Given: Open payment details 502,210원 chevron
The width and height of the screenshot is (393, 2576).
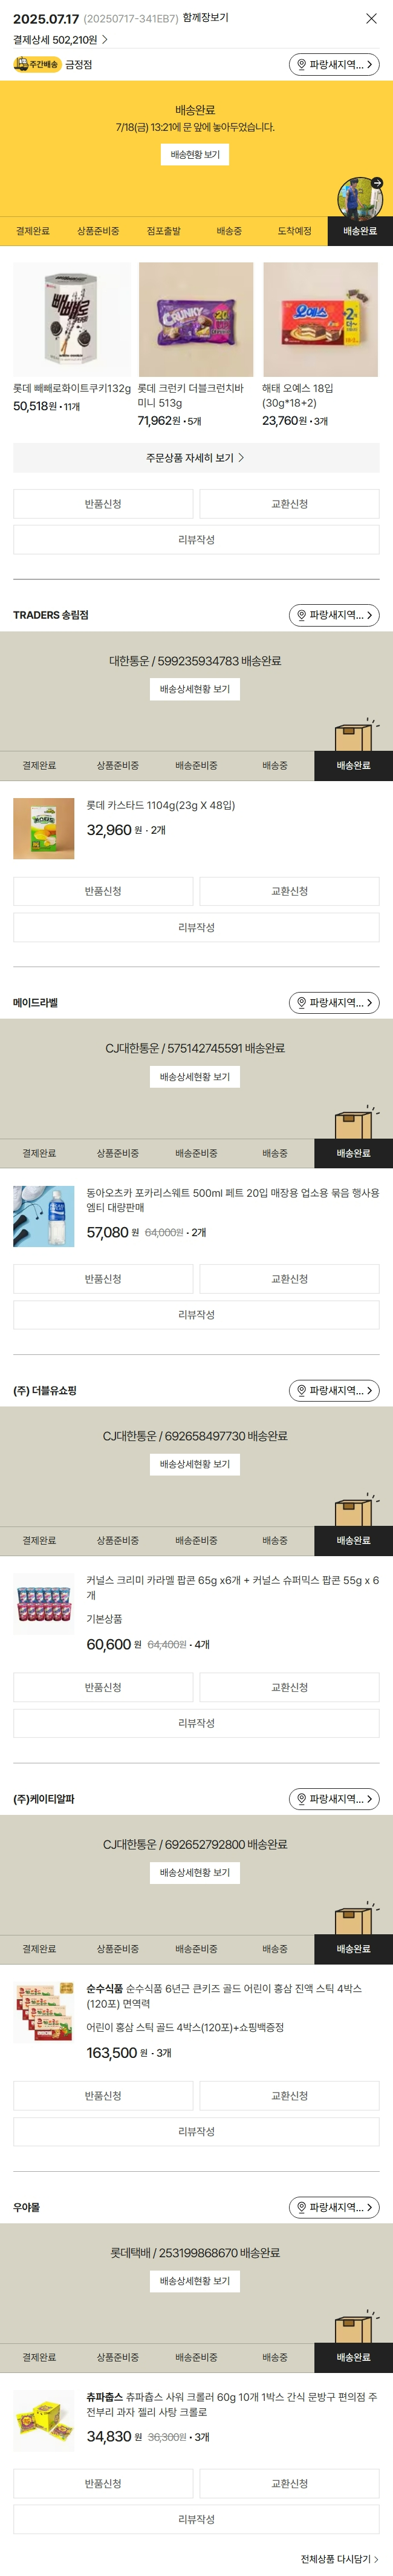Looking at the screenshot, I should coord(105,40).
